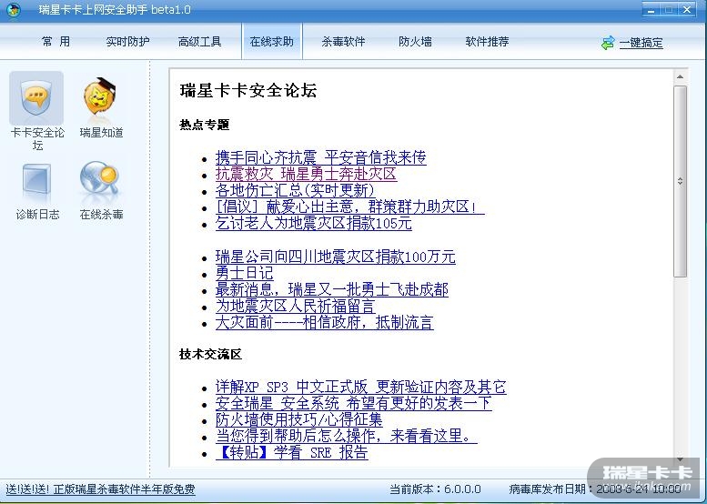The width and height of the screenshot is (707, 504).
Task: Switch to the 常用 tab
Action: tap(56, 42)
